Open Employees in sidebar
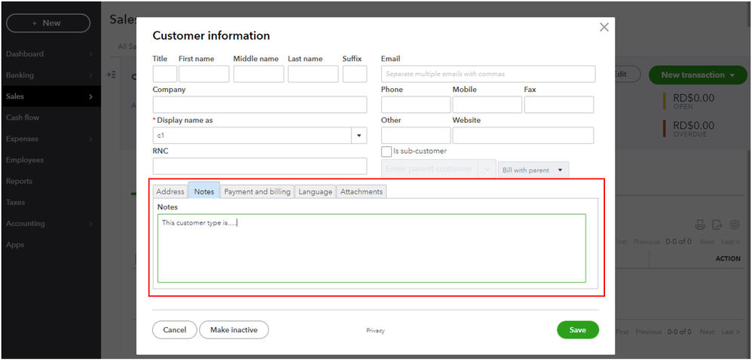 [x=24, y=160]
